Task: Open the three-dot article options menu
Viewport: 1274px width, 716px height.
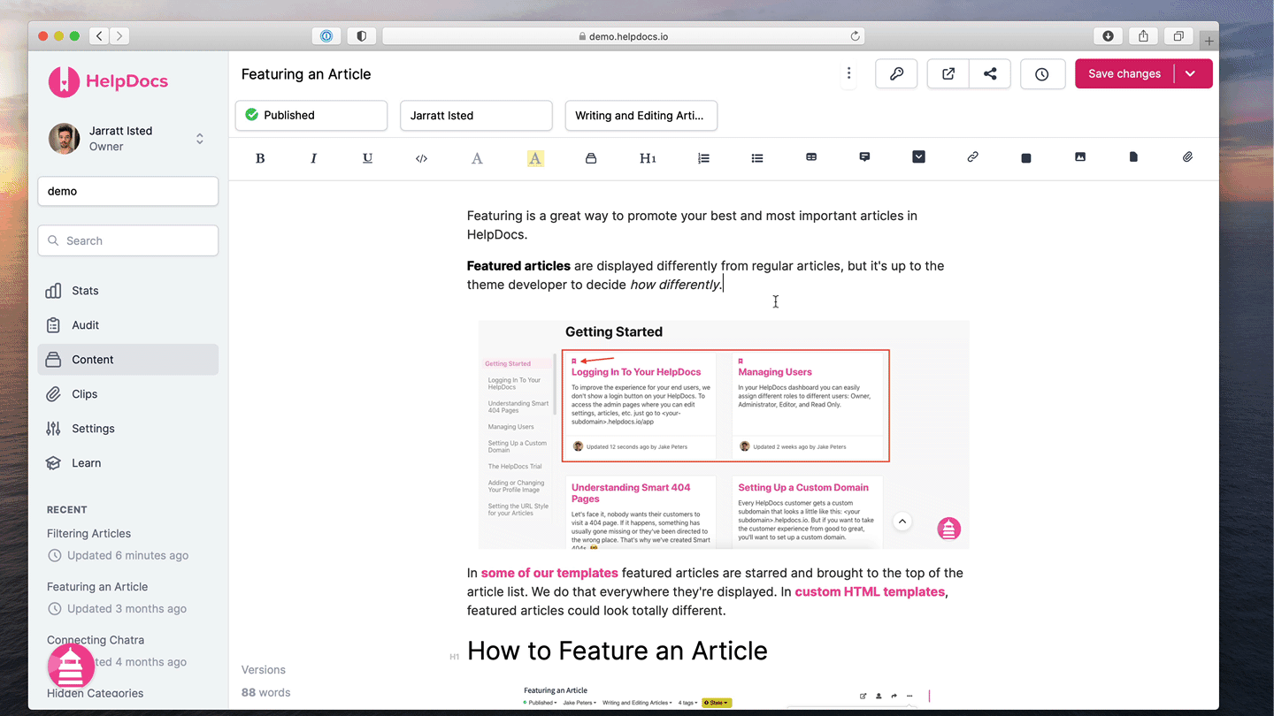Action: coord(848,73)
